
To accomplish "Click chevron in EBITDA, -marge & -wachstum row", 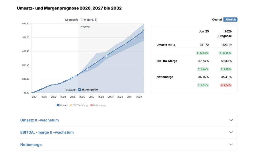I will [x=231, y=132].
